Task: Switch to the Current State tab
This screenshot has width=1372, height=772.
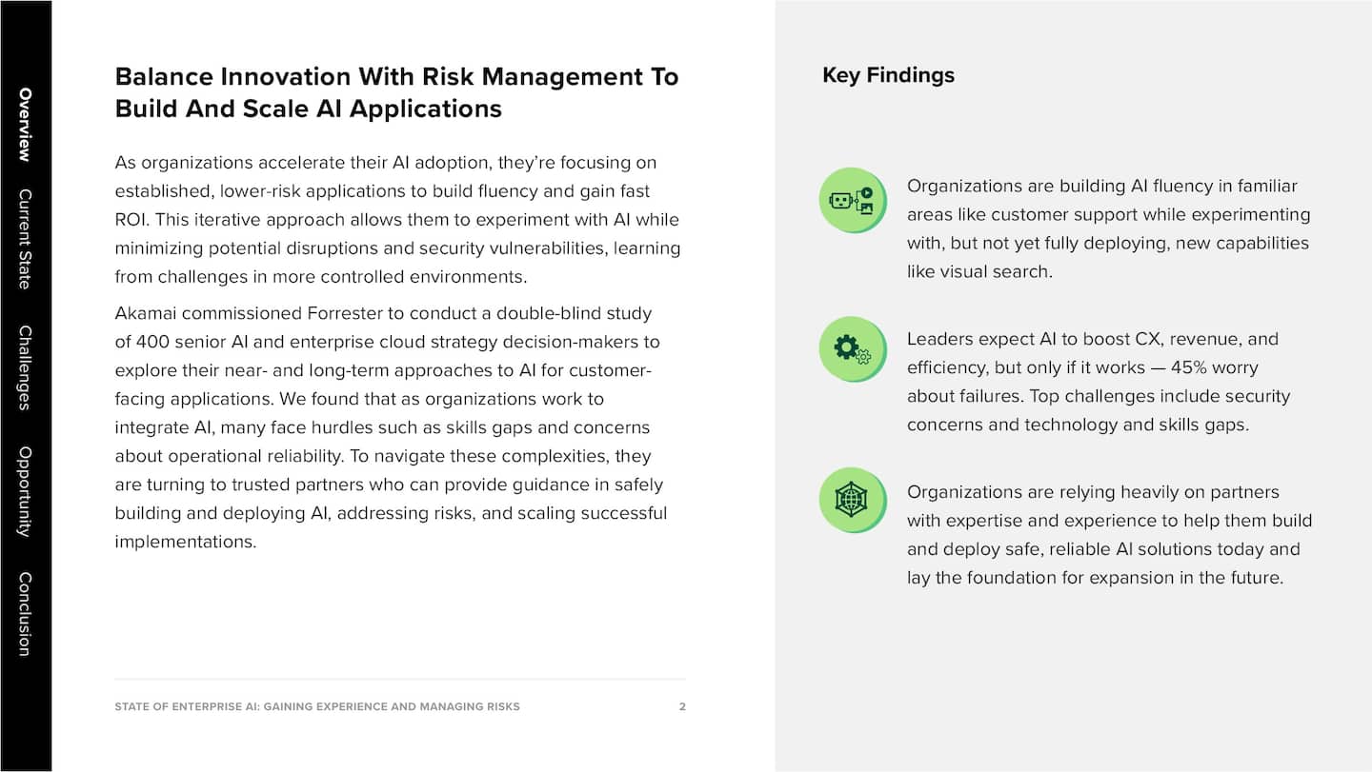Action: coord(25,238)
